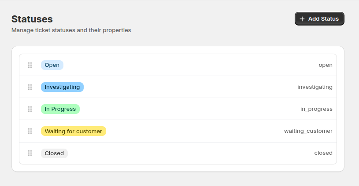
Task: Click the gray Closed status badge
Action: pyautogui.click(x=54, y=153)
